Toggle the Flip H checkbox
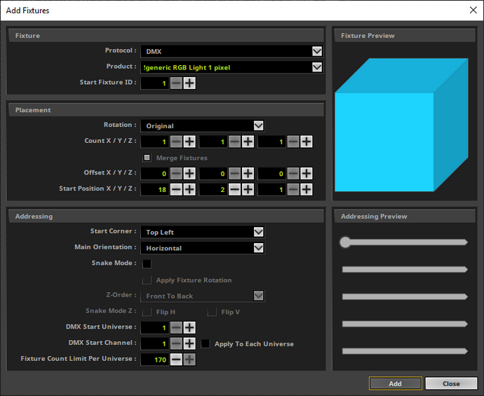This screenshot has height=396, width=484. point(147,312)
